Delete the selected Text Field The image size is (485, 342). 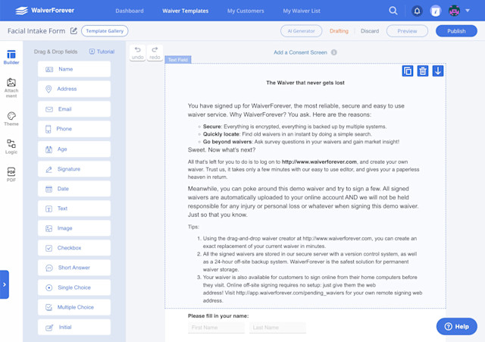[x=423, y=71]
